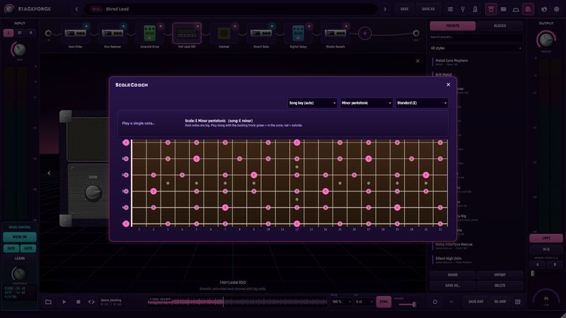Click the loop arrows icon in transport
This screenshot has height=318, width=566.
tap(91, 302)
